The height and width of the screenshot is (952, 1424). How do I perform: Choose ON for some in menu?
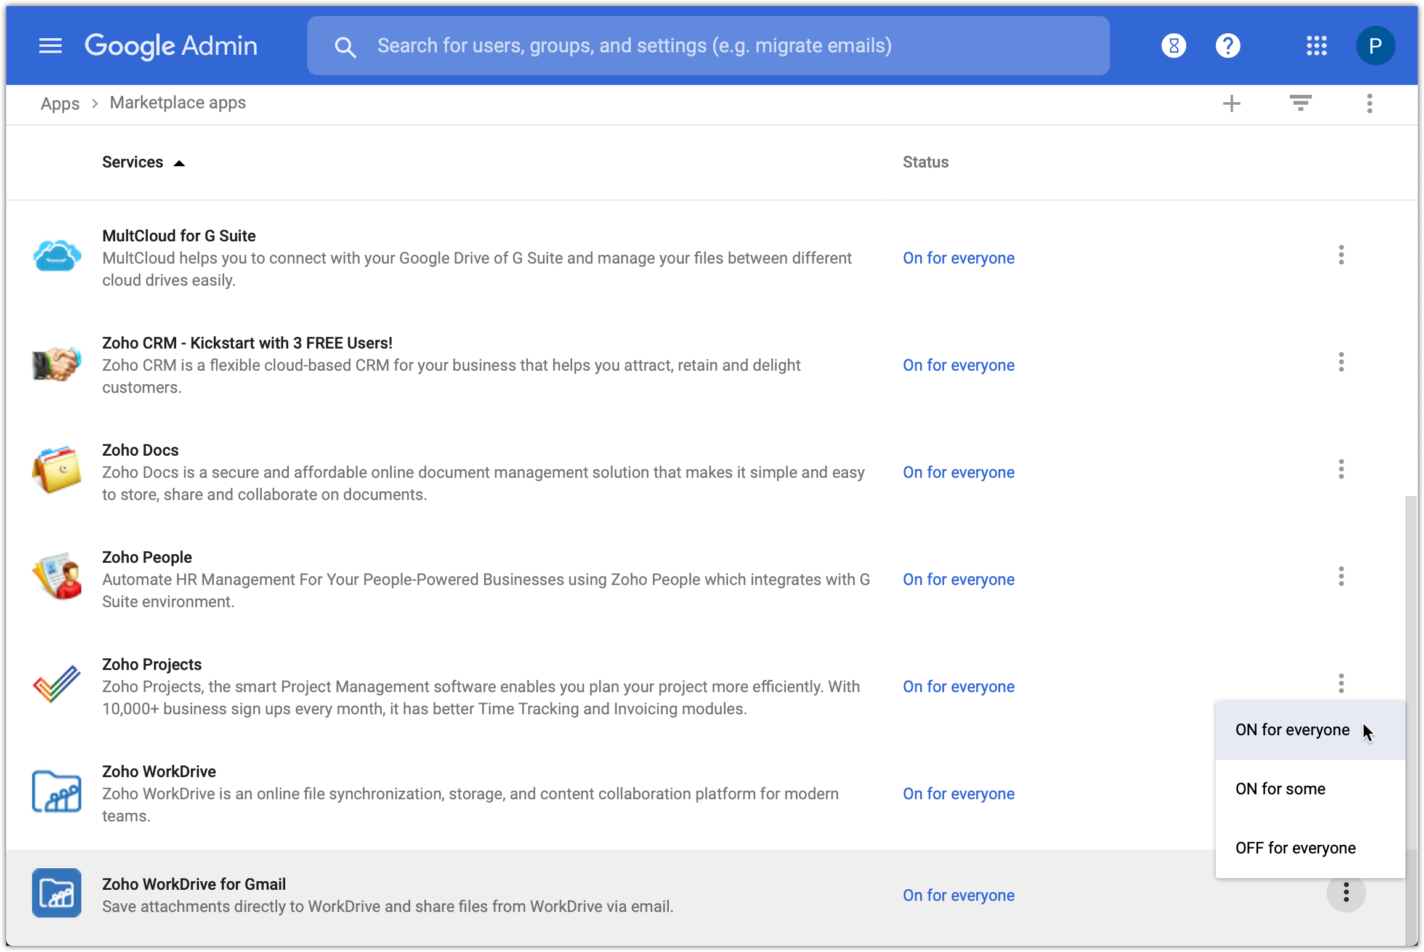tap(1280, 789)
